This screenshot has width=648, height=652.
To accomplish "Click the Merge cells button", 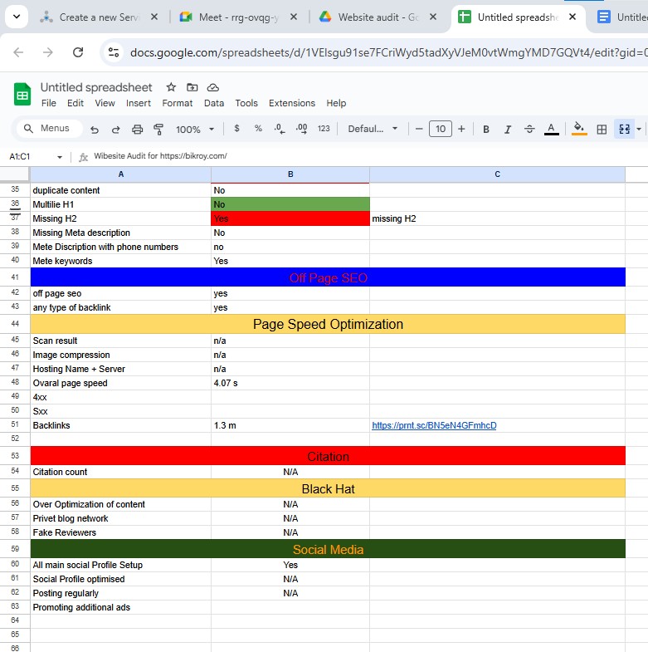I will [x=624, y=129].
